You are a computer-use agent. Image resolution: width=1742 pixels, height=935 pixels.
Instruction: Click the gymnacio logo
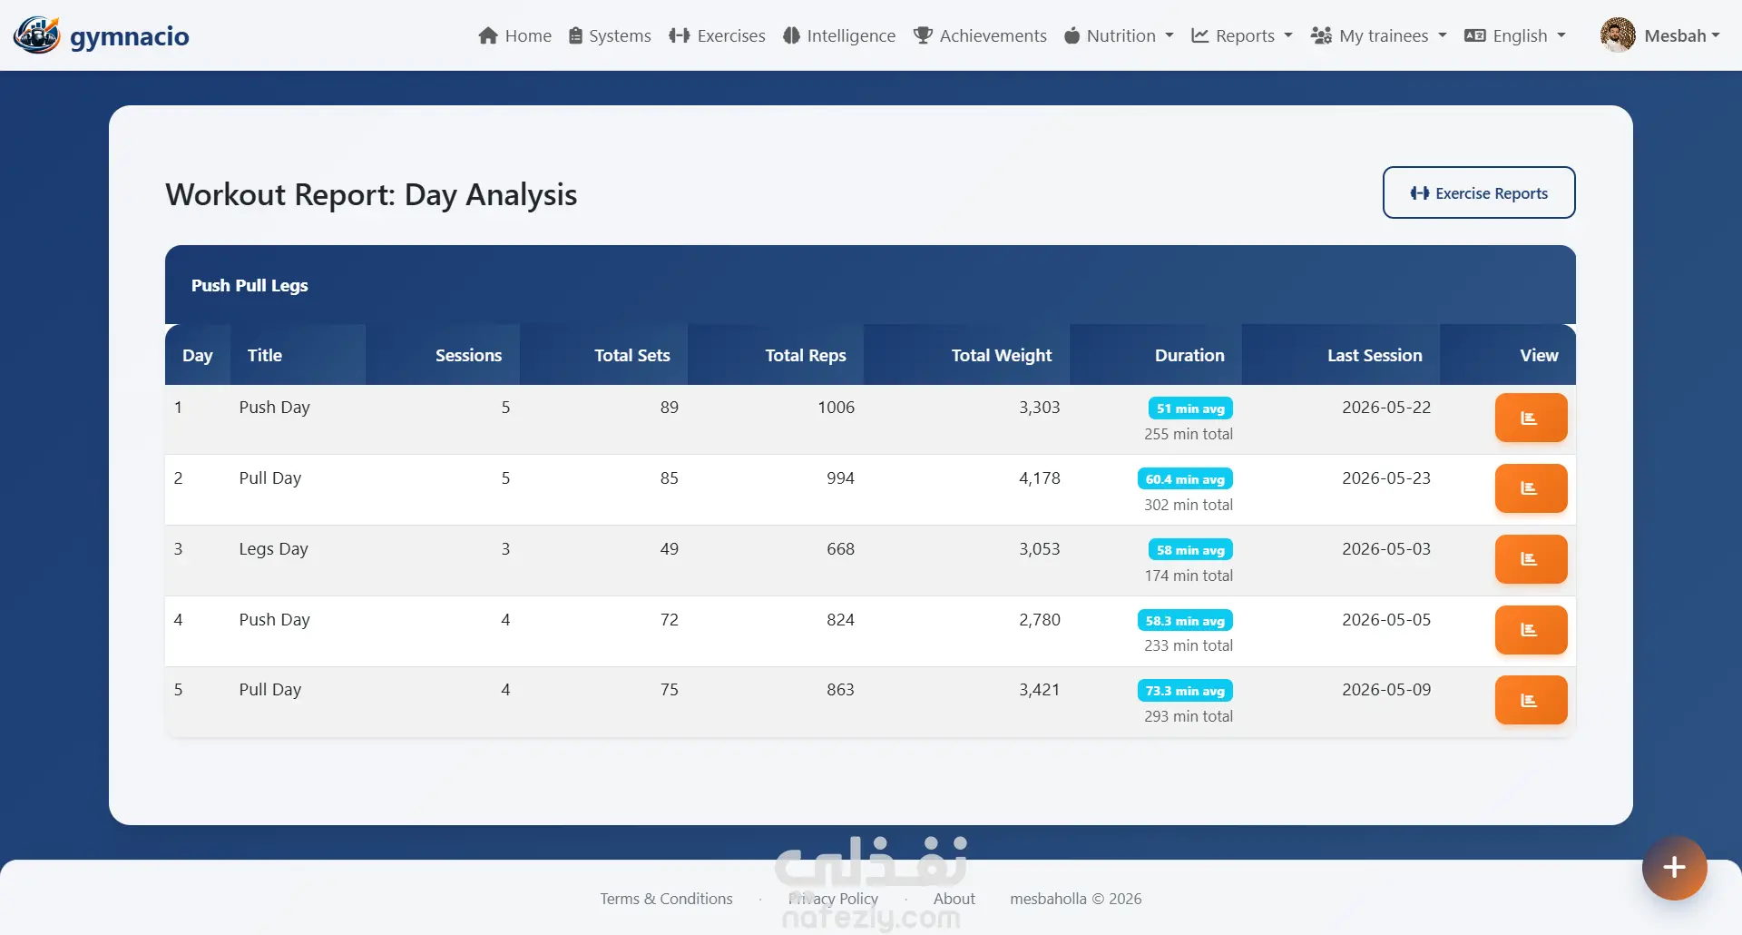point(102,35)
